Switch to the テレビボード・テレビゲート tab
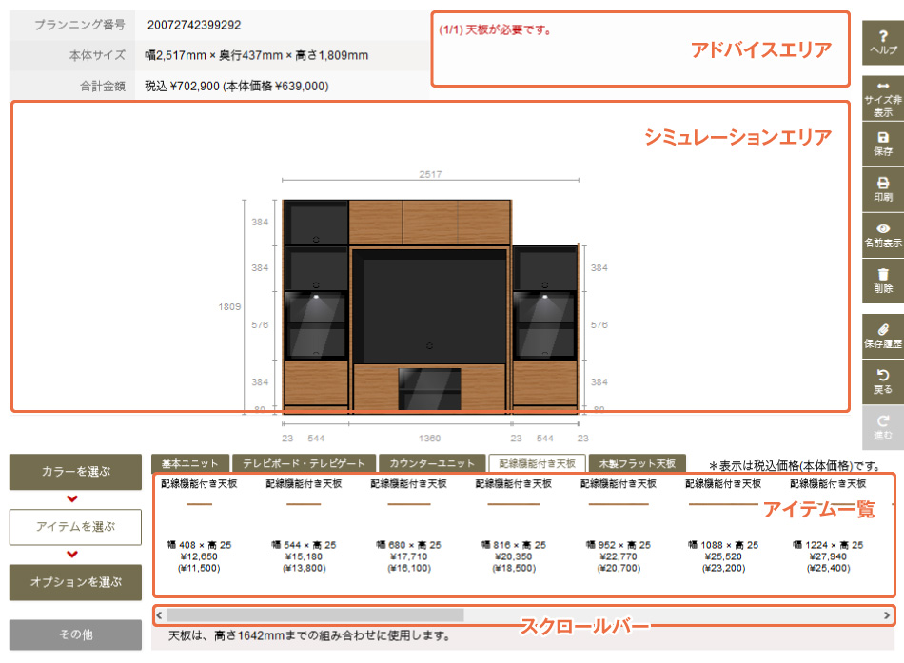This screenshot has width=904, height=663. (x=304, y=463)
